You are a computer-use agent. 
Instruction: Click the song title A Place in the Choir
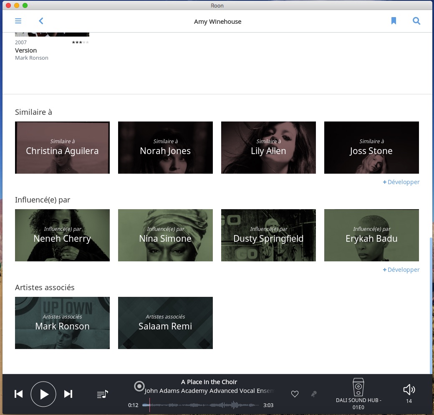[209, 382]
